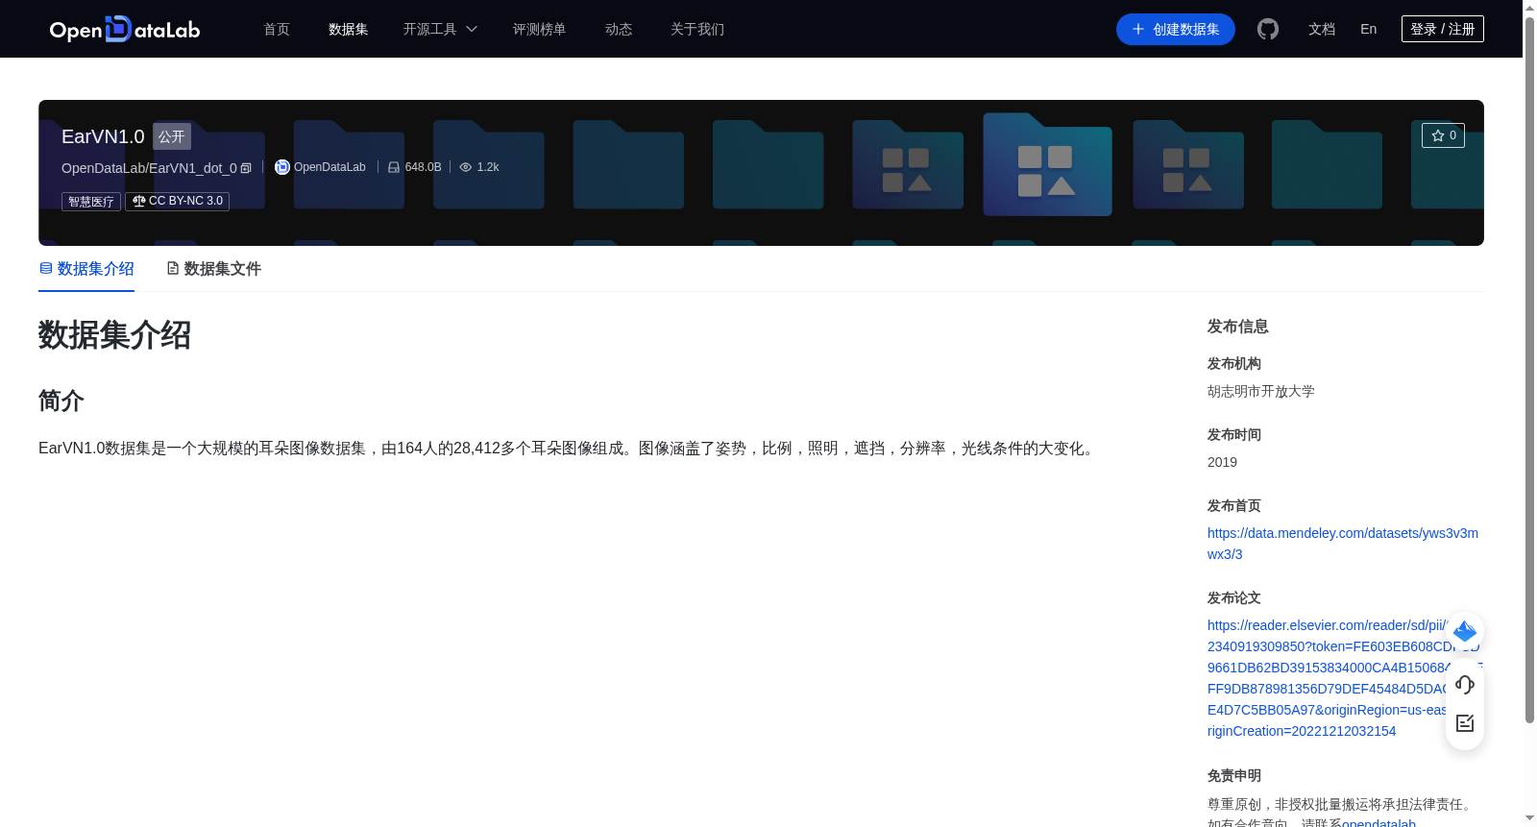Open the GitHub icon link
The image size is (1537, 827).
pos(1268,29)
